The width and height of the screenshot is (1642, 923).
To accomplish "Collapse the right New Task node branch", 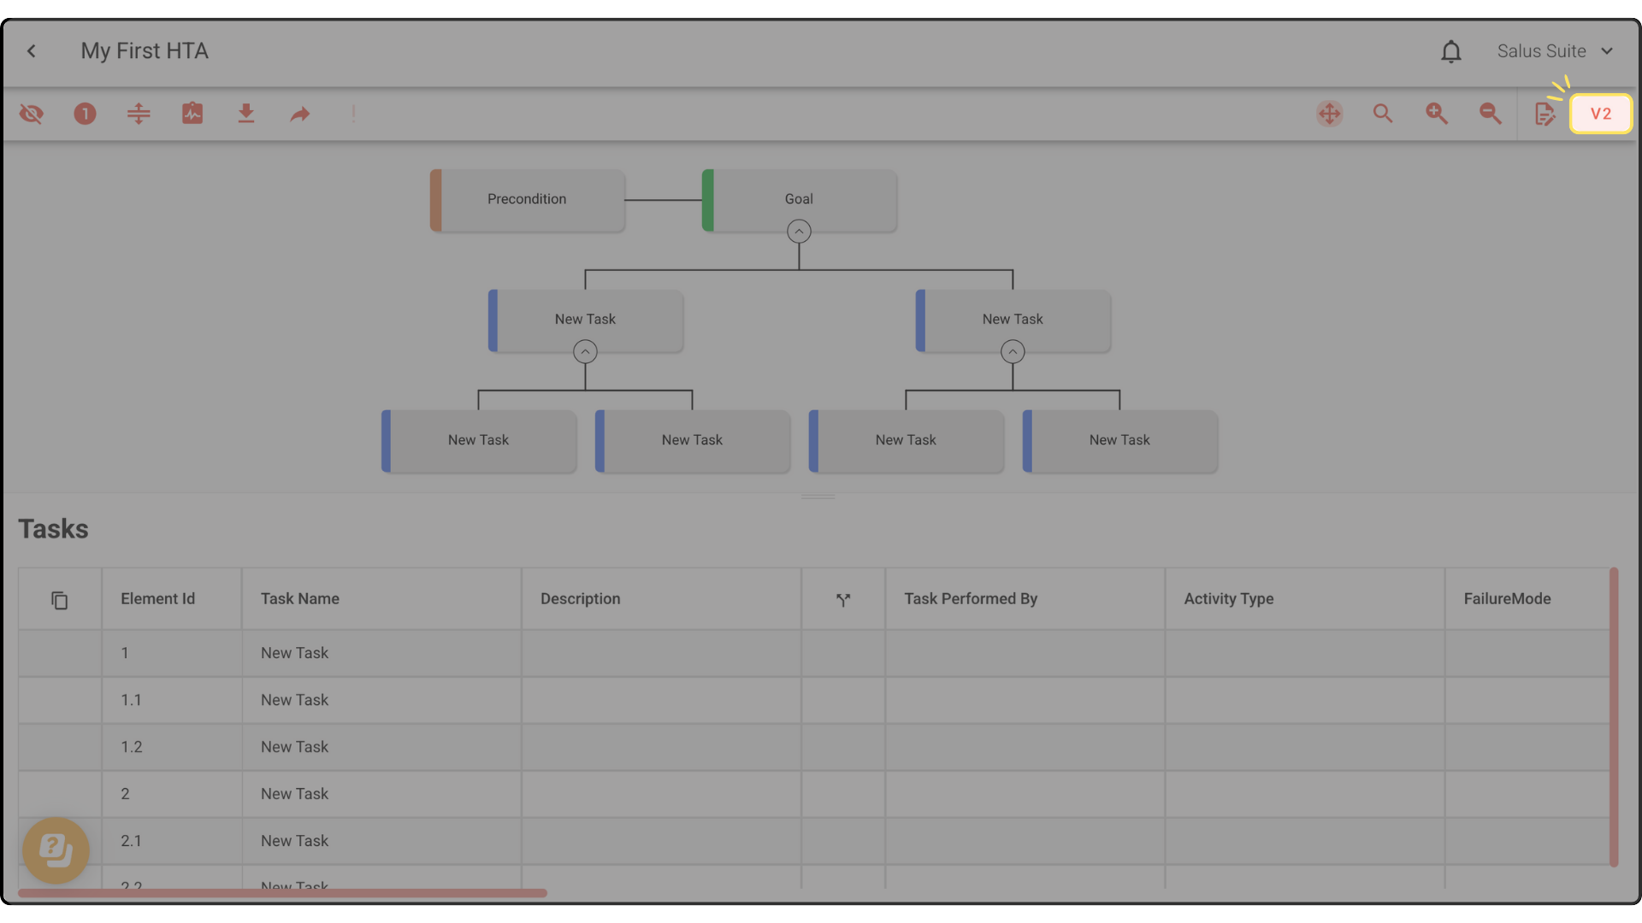I will click(x=1013, y=352).
